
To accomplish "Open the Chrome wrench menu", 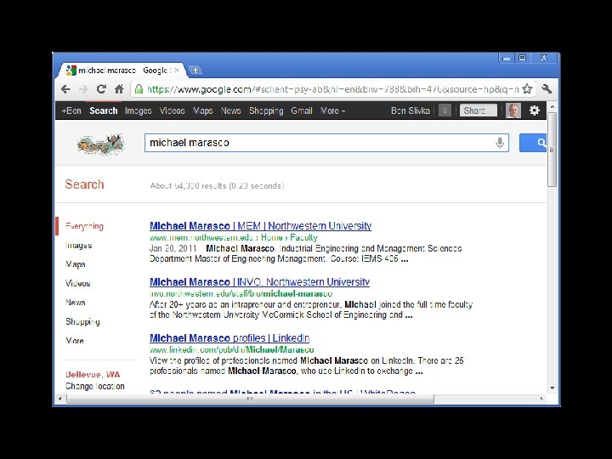I will 547,89.
